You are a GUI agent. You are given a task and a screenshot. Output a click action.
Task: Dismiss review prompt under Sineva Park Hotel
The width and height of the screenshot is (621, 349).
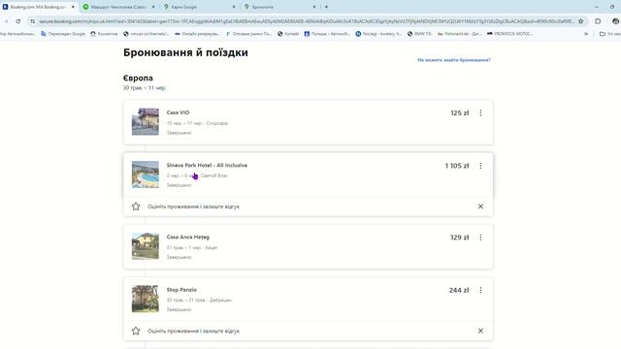point(480,206)
